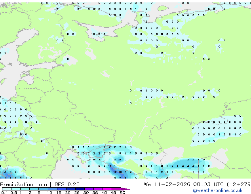Pick the 30–35 mm purple legend swatch
This screenshot has height=194, width=251.
[x=89, y=189]
